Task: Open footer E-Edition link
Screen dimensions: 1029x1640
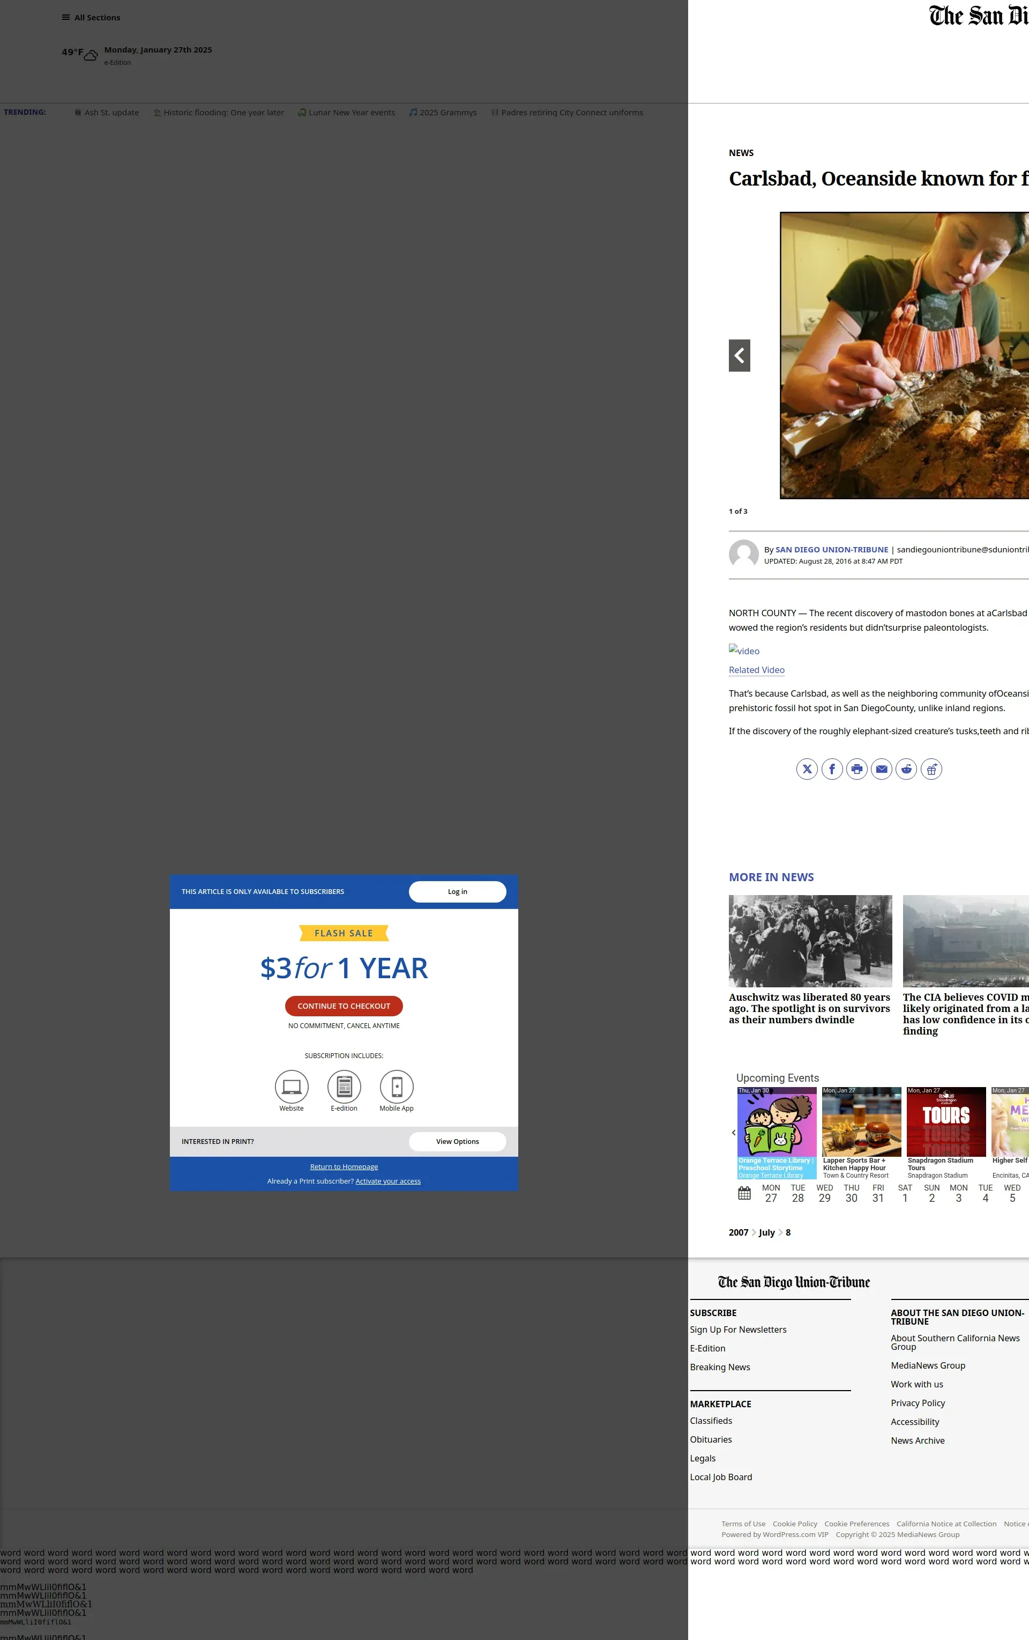Action: point(707,1348)
